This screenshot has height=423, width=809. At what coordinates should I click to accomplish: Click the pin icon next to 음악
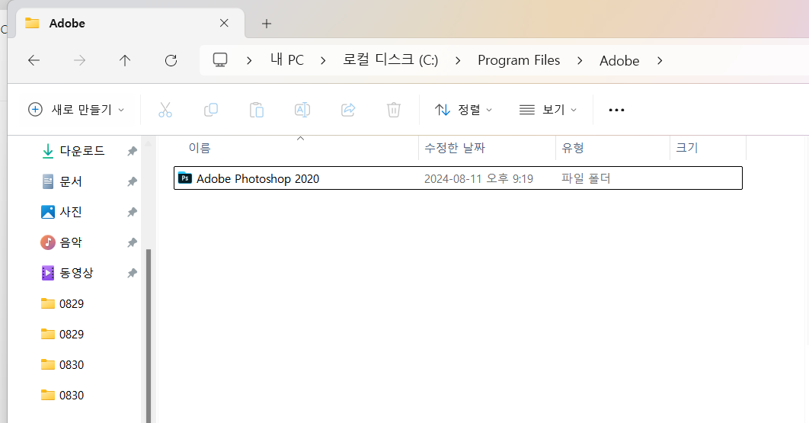tap(132, 242)
